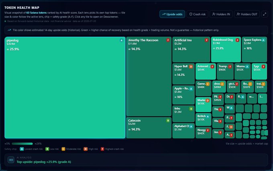Screen dimensions: 273x171
Task: Click the AI Analysis robot icon
Action: [11, 160]
